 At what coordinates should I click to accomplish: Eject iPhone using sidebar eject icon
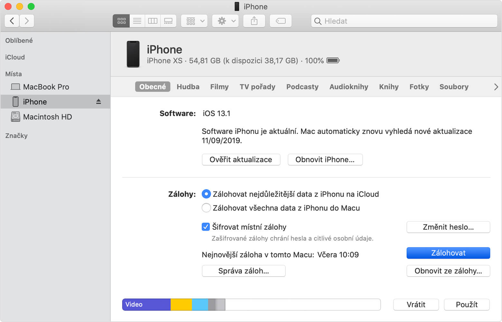(x=98, y=102)
